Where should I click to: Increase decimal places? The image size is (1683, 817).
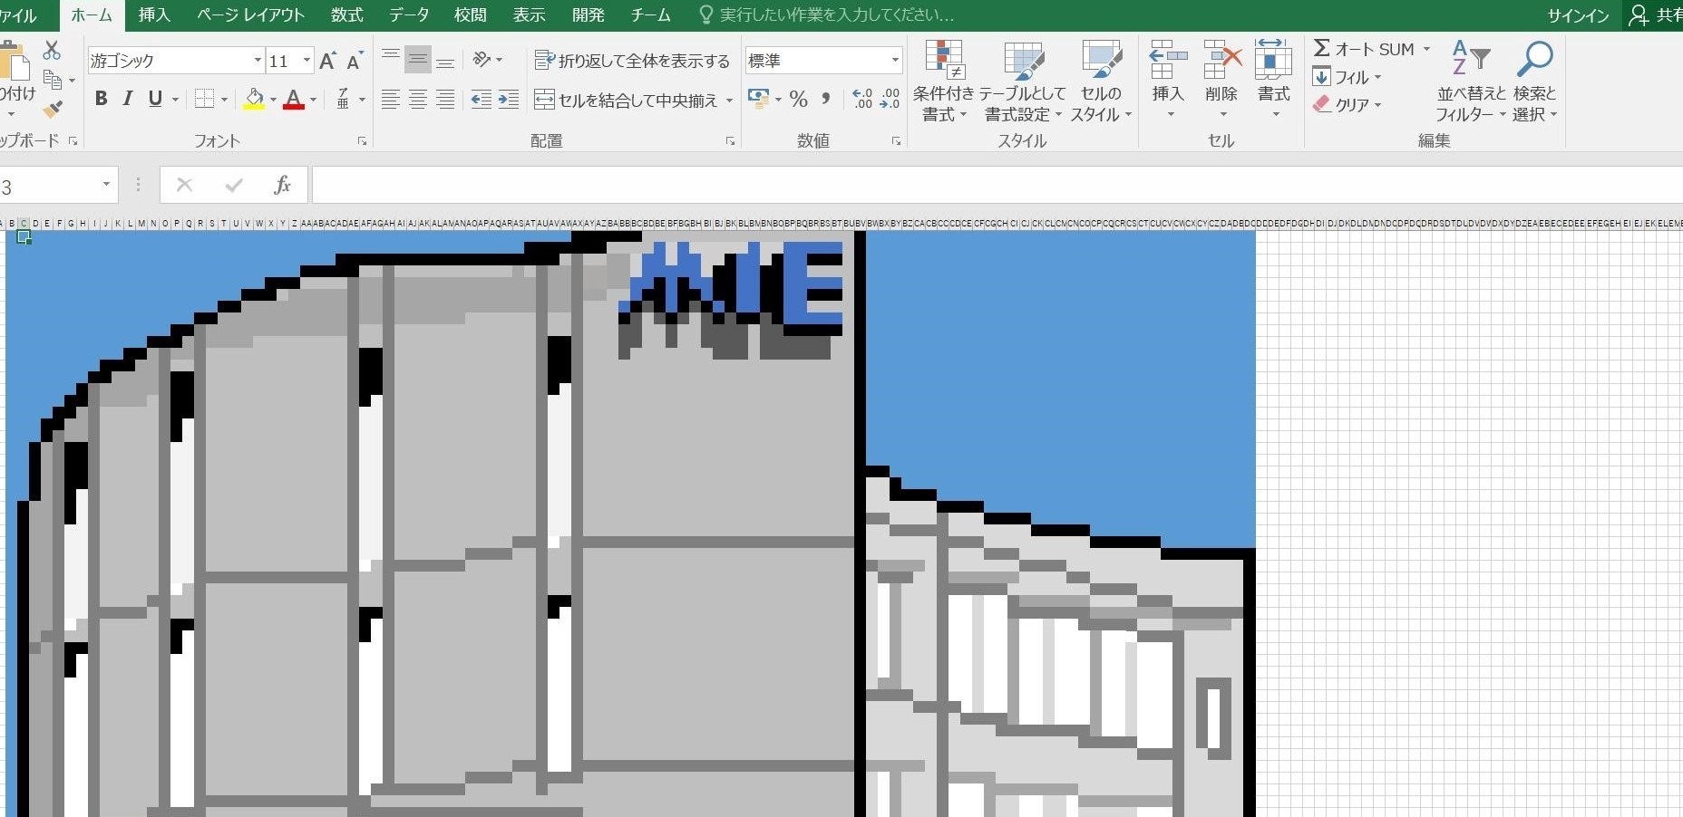[x=862, y=99]
